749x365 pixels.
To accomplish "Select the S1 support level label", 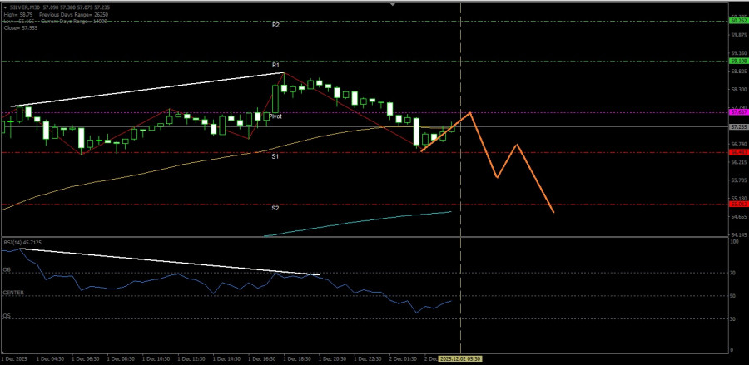I will [x=275, y=156].
